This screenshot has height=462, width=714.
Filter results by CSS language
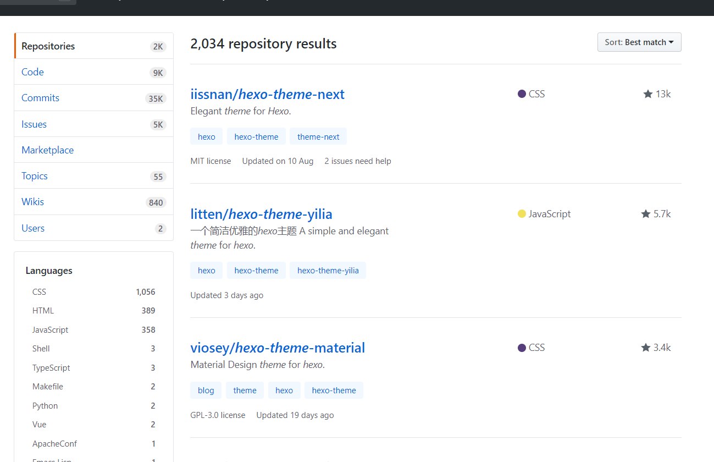click(x=94, y=292)
